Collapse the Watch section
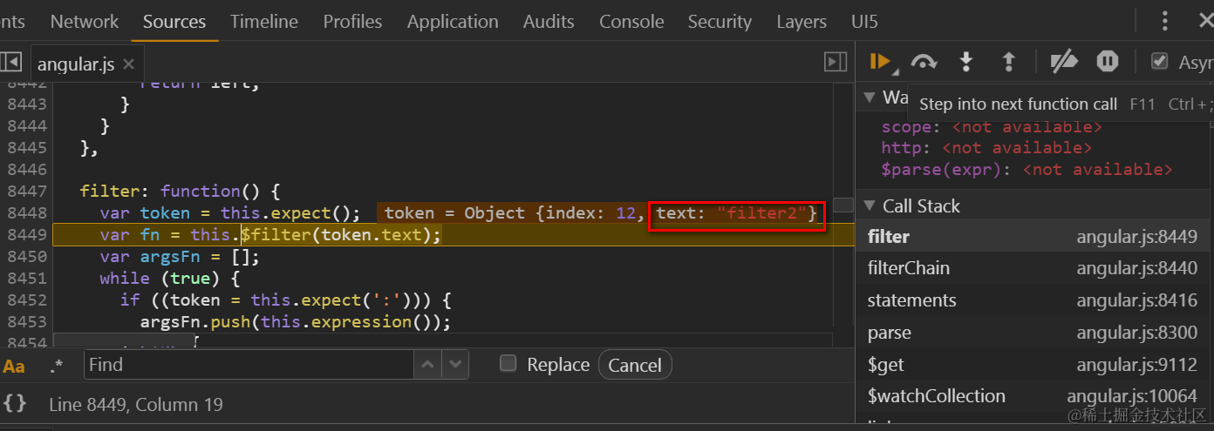Screen dimensions: 1214x431 870,97
